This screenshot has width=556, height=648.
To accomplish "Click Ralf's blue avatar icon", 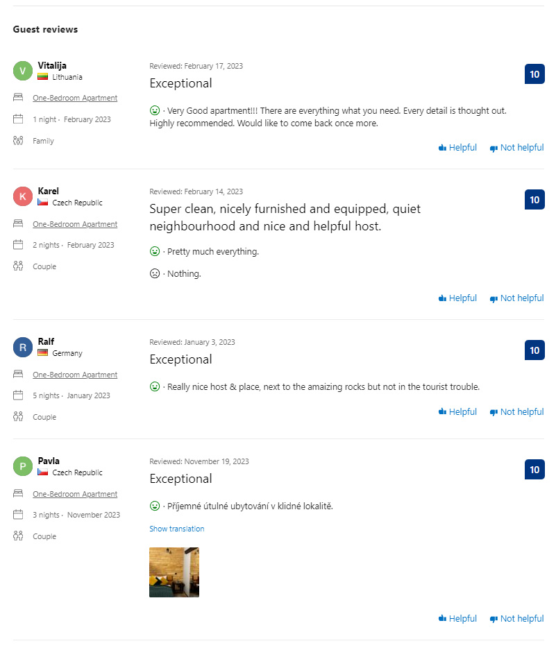I will (x=23, y=347).
